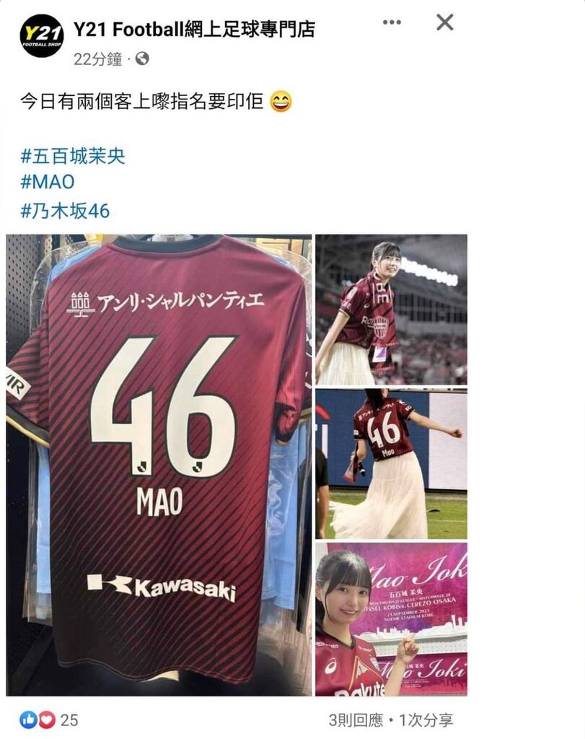Screen dimensions: 585x739
Task: Click the post text 今日有兩個客上嚟指名要印佢
Action: 142,101
